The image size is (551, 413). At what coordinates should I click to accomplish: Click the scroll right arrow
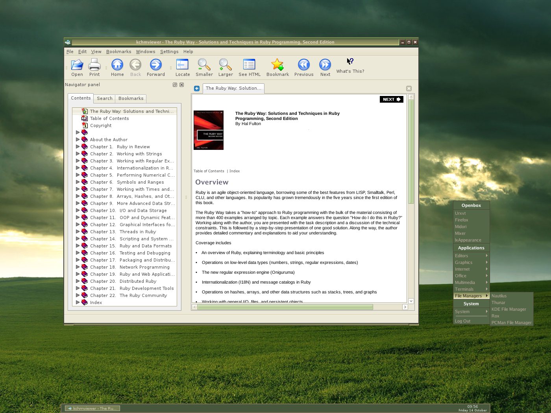point(405,307)
